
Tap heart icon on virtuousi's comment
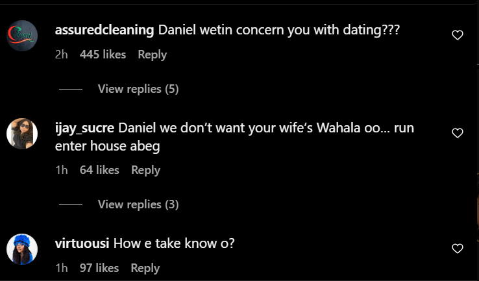[458, 249]
